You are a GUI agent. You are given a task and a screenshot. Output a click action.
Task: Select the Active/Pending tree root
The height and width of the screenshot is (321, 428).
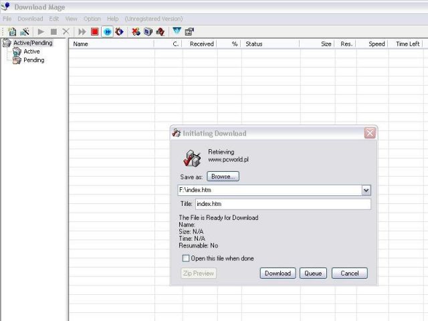(x=32, y=43)
